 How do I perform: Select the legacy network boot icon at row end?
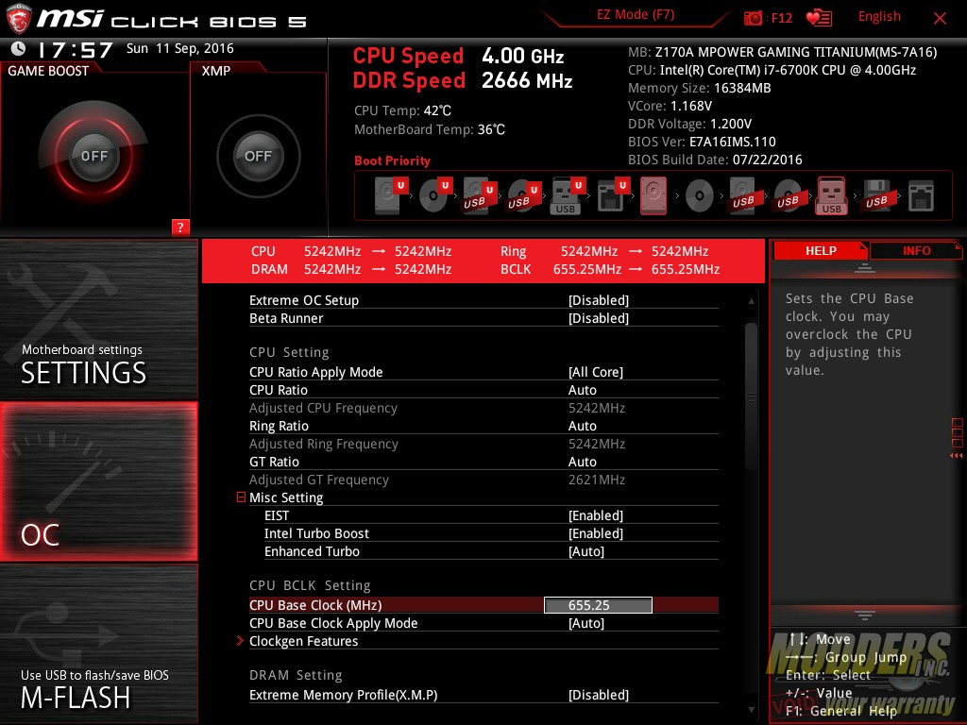click(x=921, y=195)
